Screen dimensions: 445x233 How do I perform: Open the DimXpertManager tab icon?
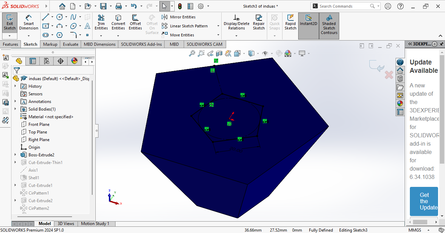[x=61, y=61]
